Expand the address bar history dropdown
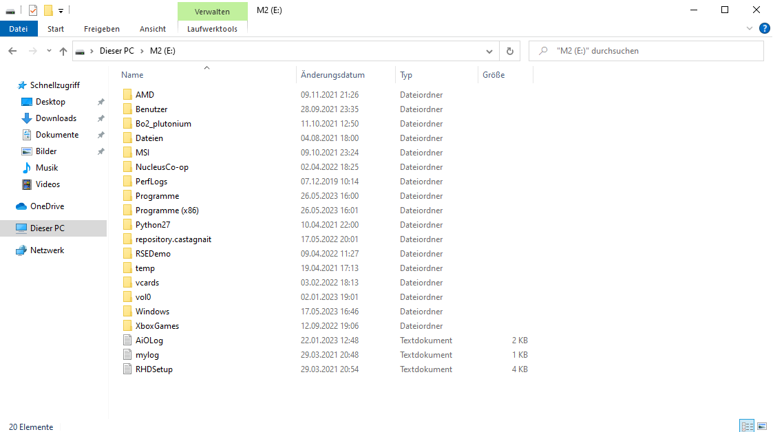Image resolution: width=773 pixels, height=432 pixels. pos(489,51)
